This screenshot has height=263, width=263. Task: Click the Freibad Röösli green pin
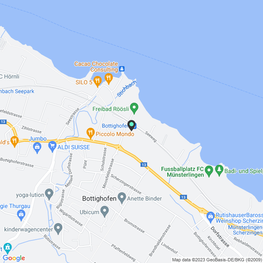point(134,108)
